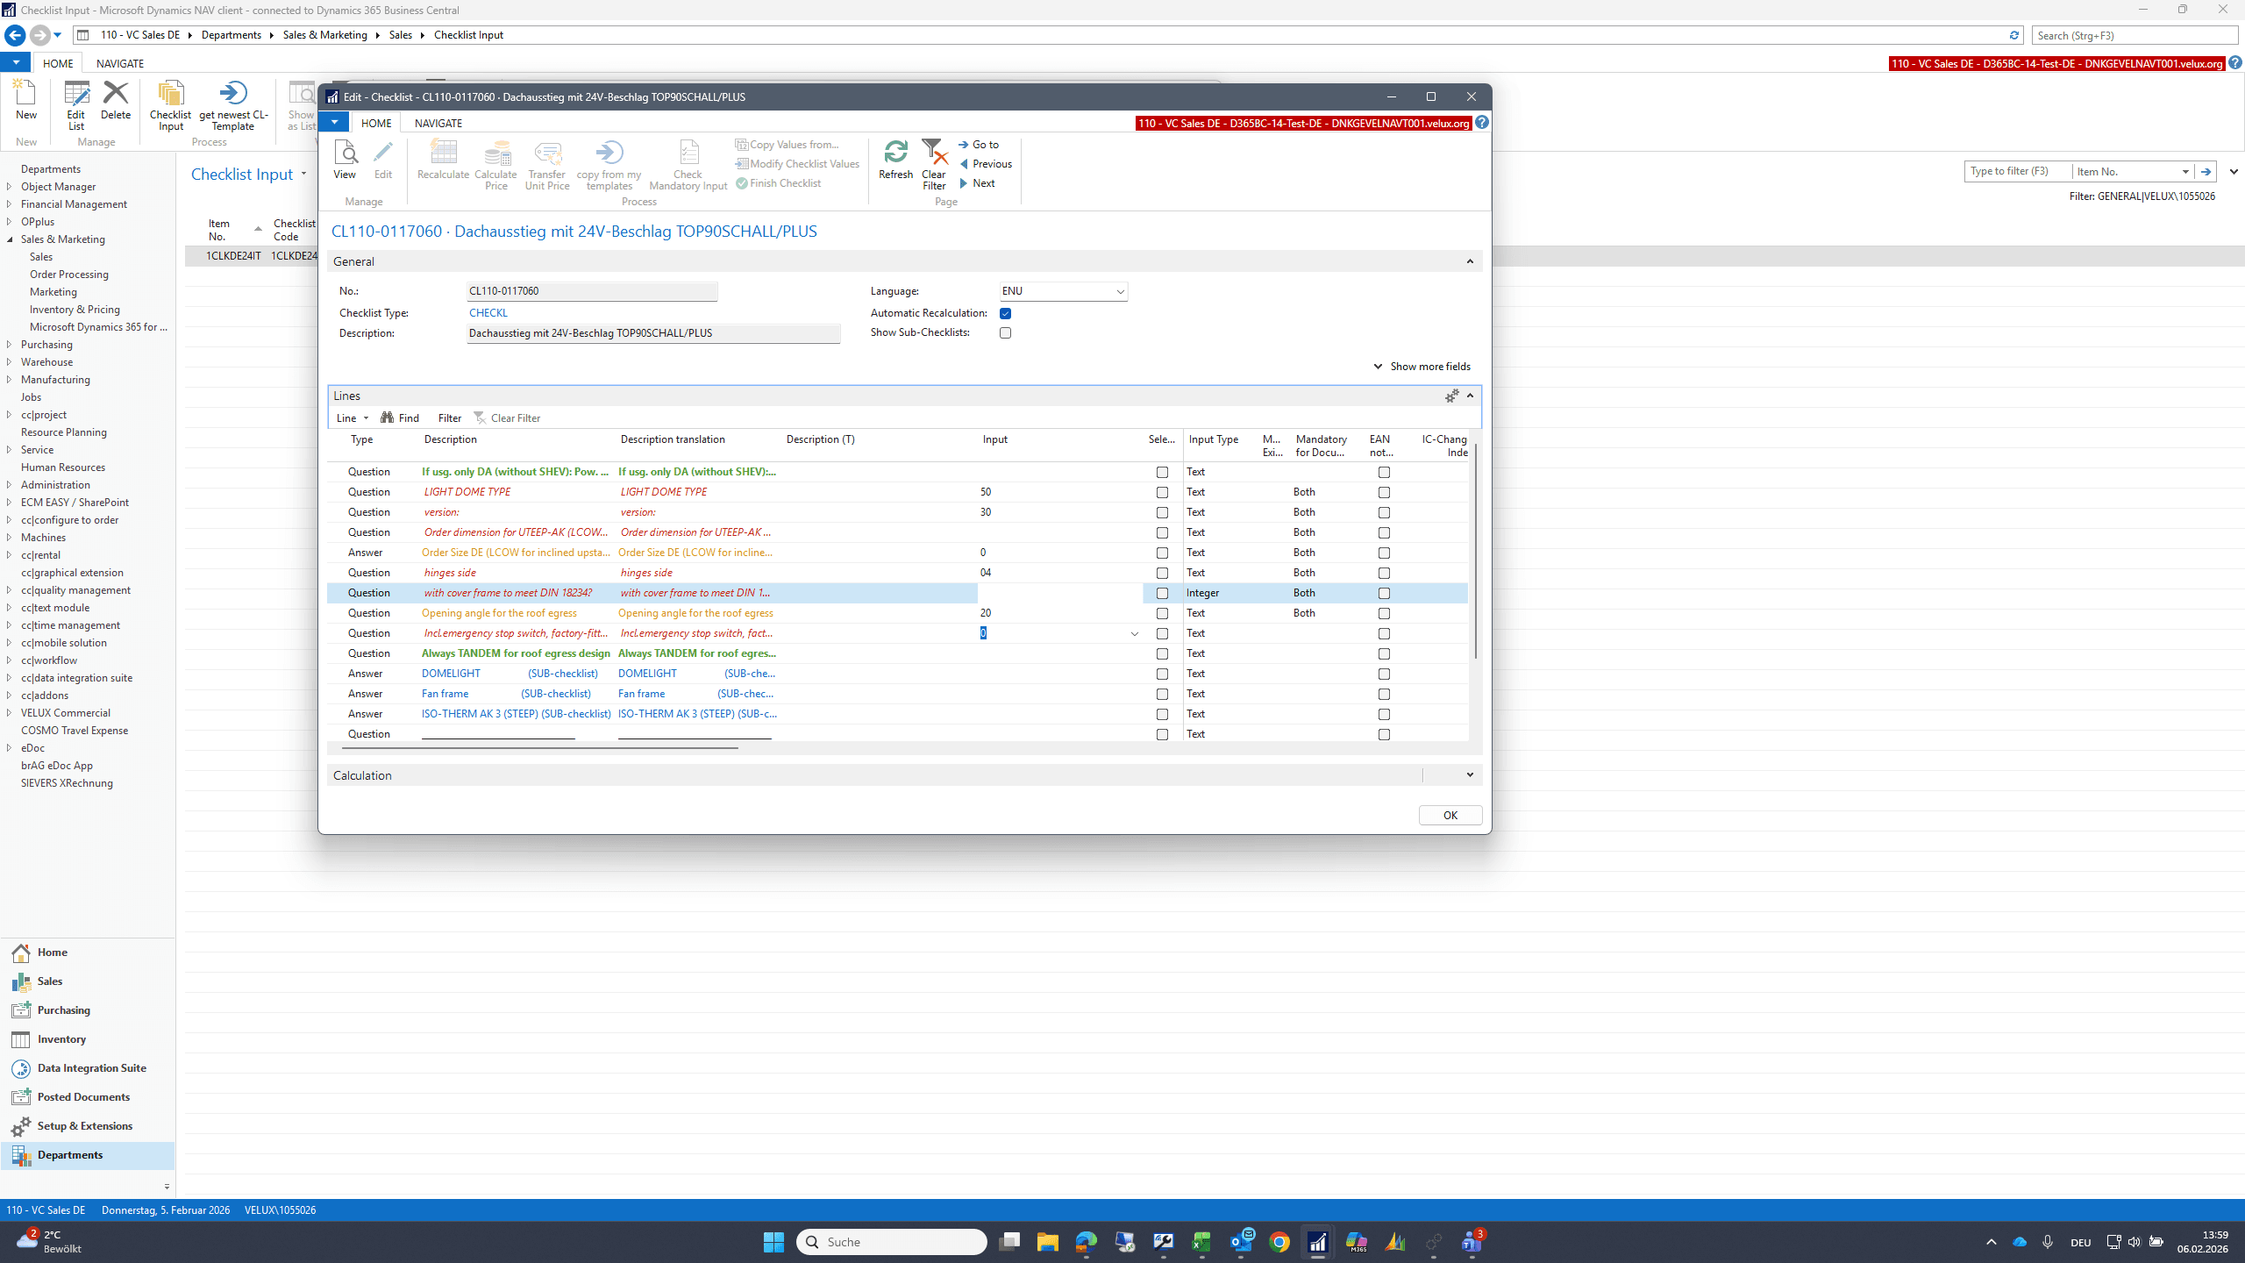Click the Clear Filter funnel icon
2245x1263 pixels.
(935, 153)
